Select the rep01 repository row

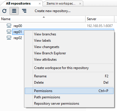(18, 32)
